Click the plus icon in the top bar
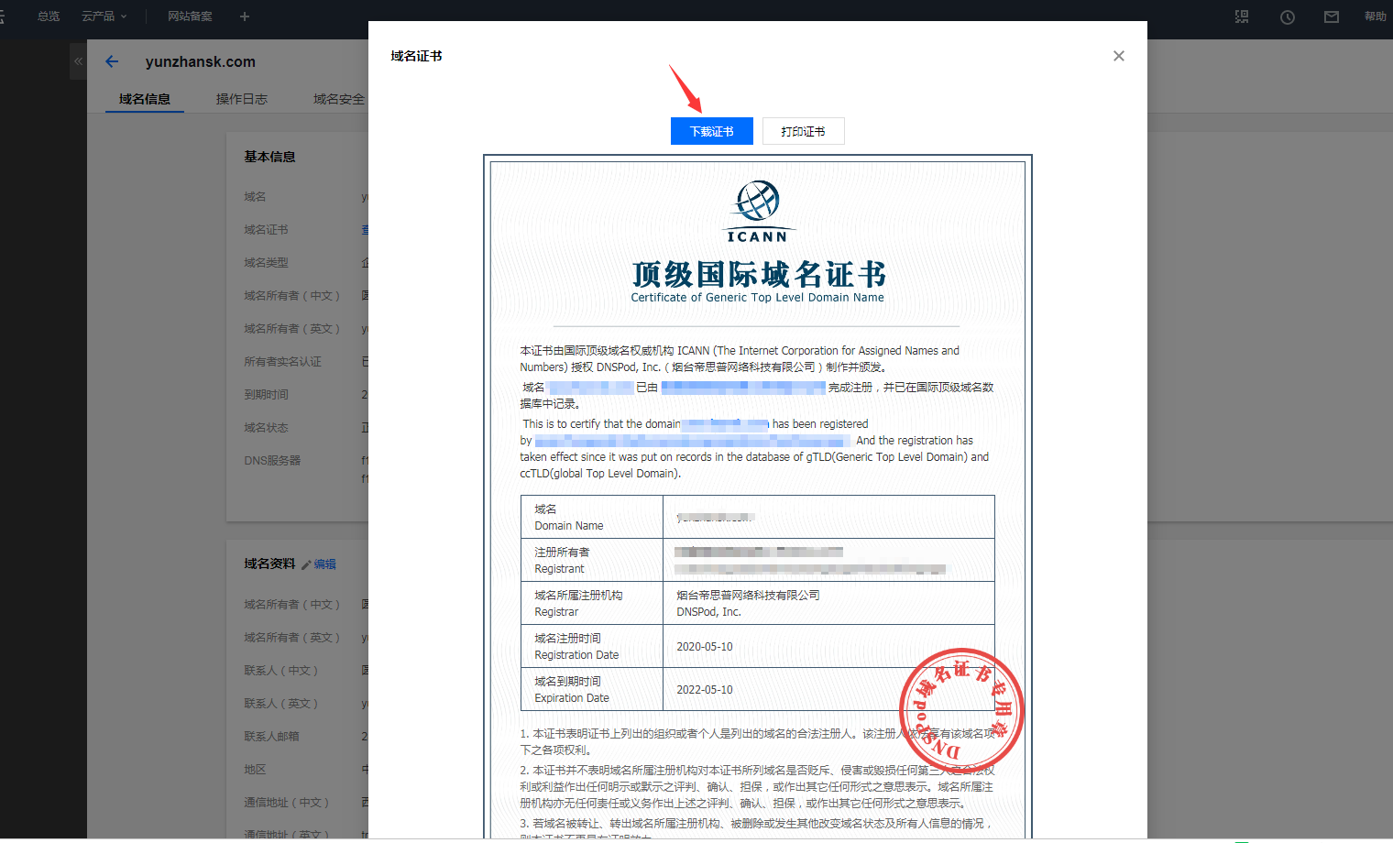This screenshot has height=843, width=1393. (x=244, y=16)
